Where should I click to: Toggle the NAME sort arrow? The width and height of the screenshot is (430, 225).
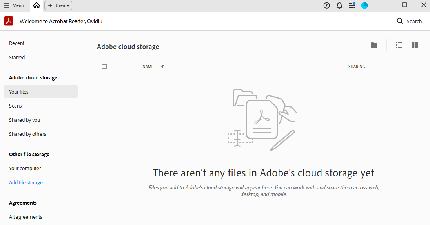click(x=163, y=67)
